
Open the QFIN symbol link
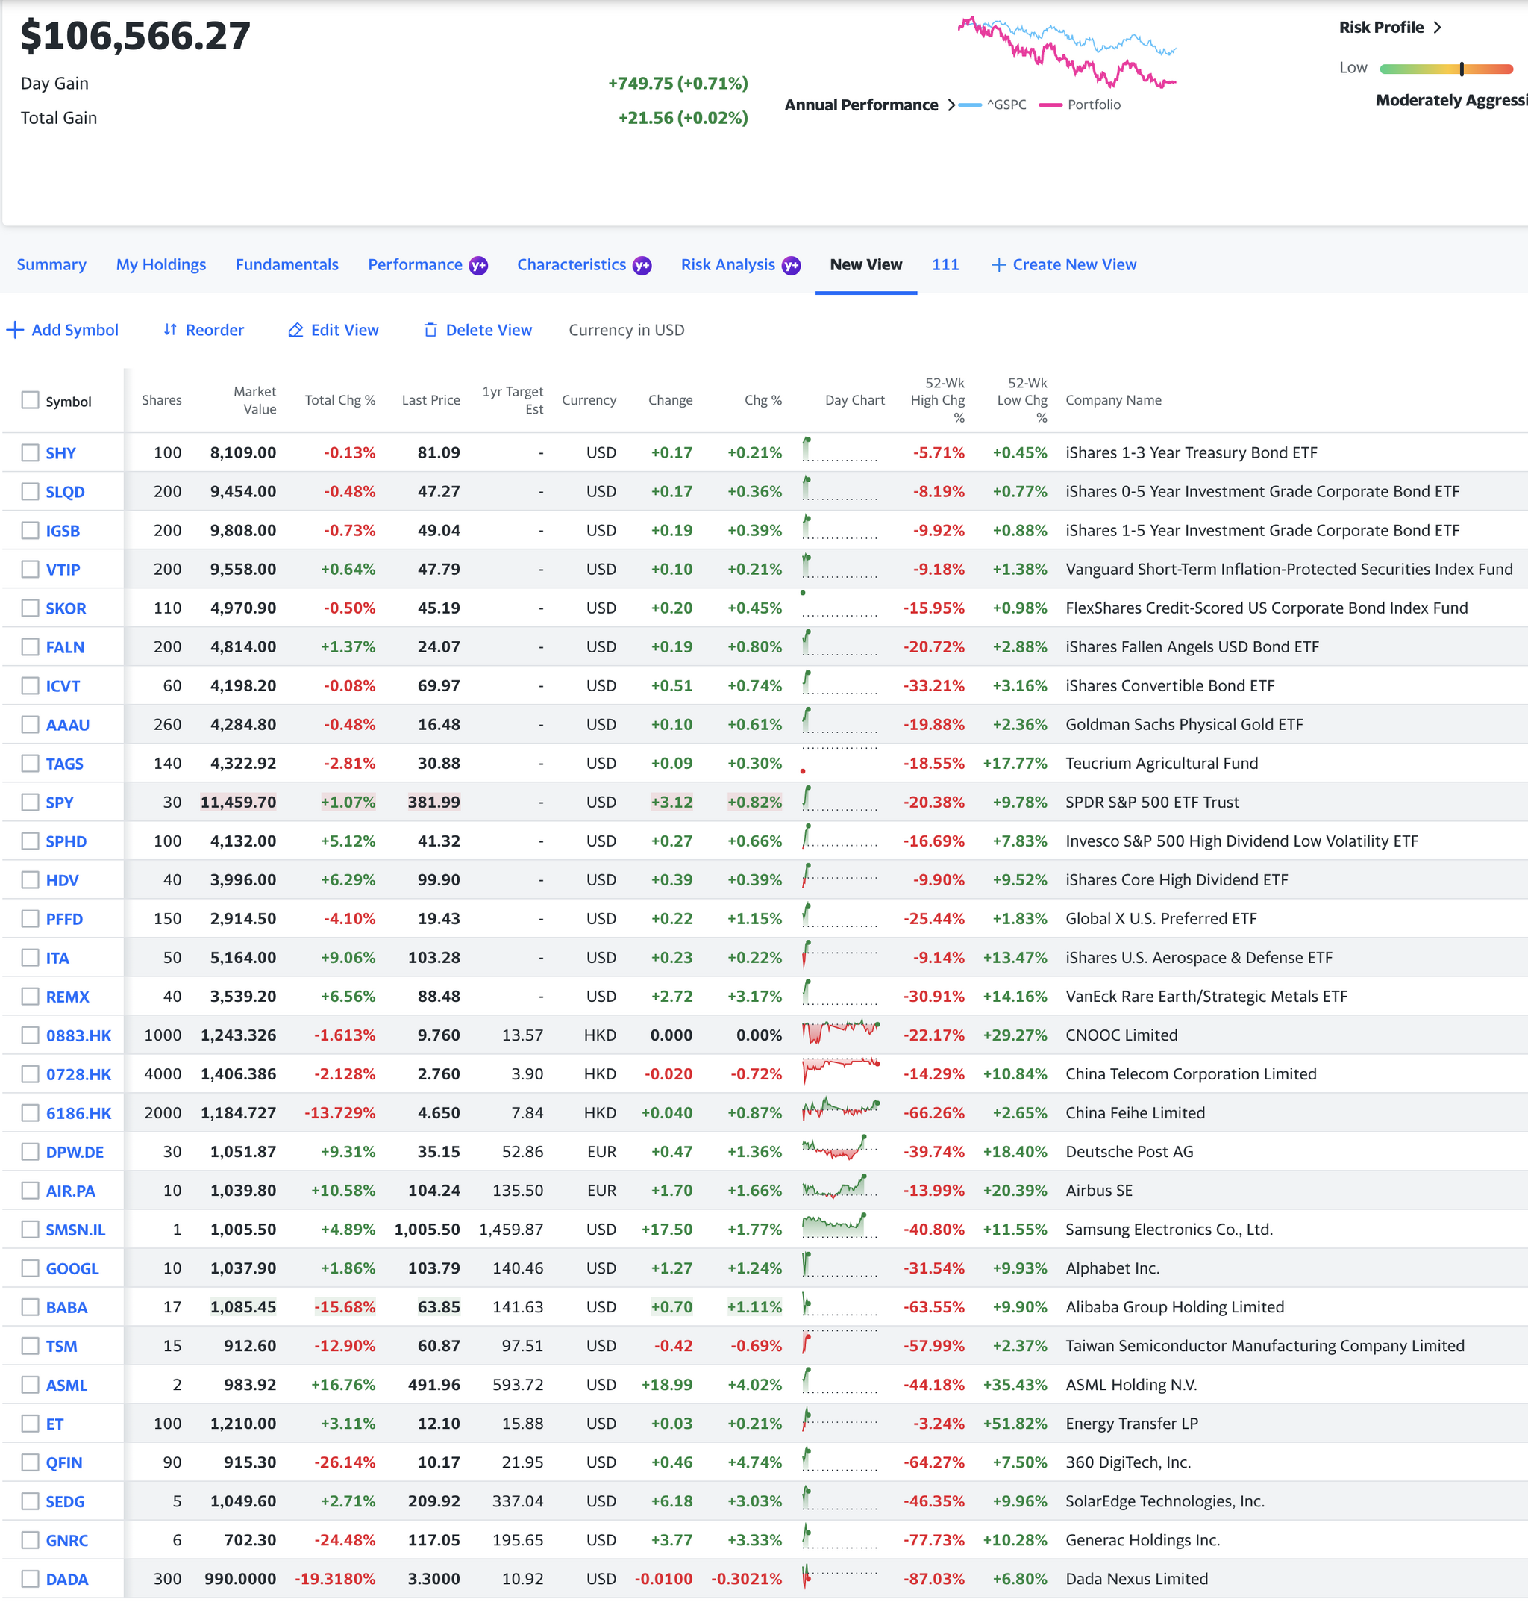click(63, 1463)
